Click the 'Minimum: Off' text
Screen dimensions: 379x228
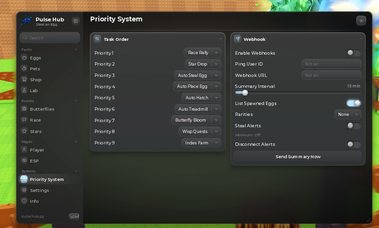(x=248, y=135)
